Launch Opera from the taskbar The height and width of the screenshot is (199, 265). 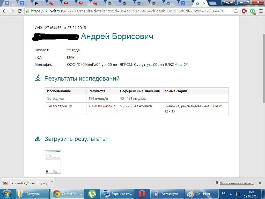click(142, 194)
